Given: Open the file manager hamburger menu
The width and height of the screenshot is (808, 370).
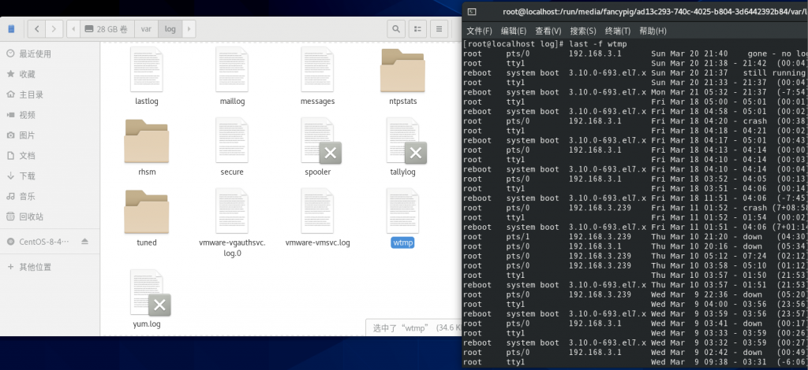Looking at the screenshot, I should coord(439,29).
